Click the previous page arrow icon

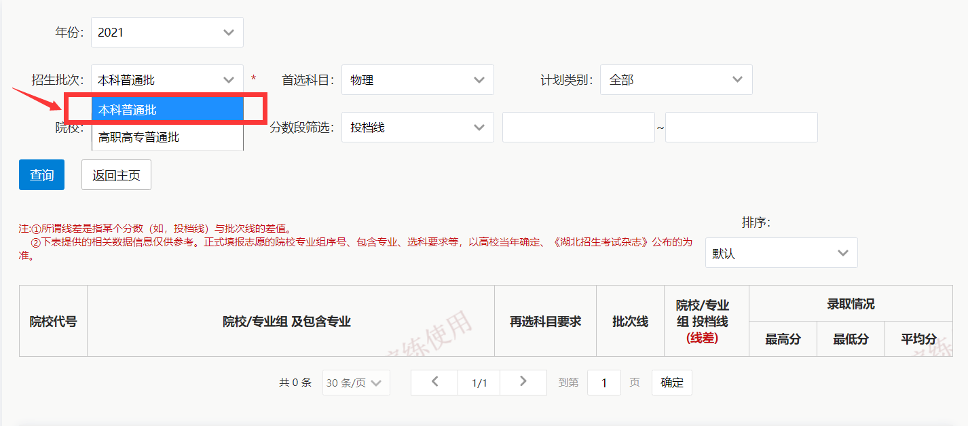(434, 383)
